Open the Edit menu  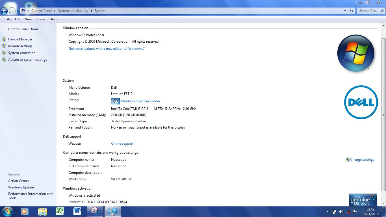[x=18, y=19]
